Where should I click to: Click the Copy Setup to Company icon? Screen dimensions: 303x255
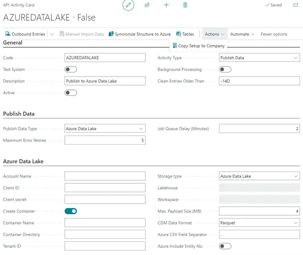[x=175, y=46]
